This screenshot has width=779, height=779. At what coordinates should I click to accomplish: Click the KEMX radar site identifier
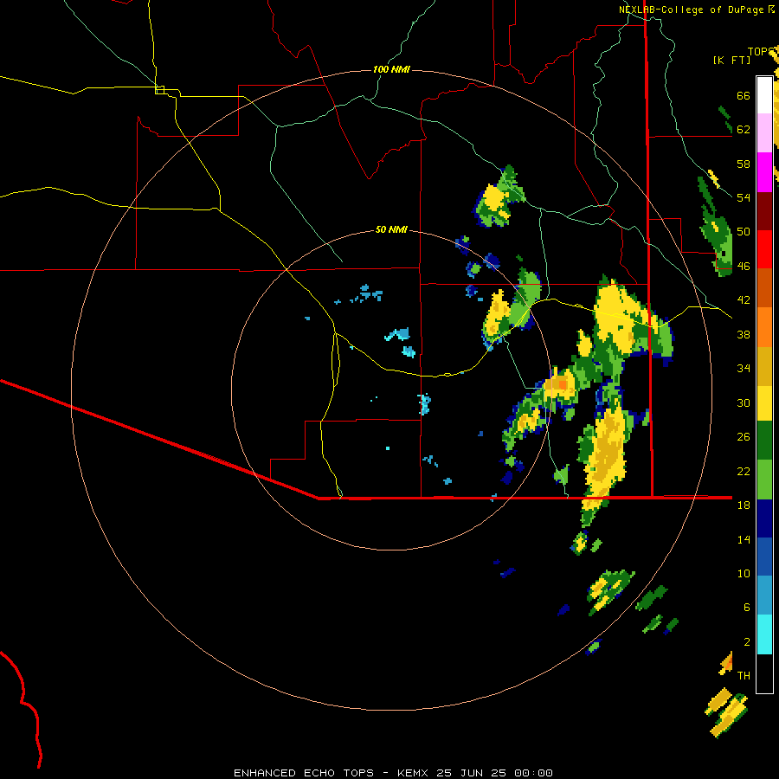[415, 773]
